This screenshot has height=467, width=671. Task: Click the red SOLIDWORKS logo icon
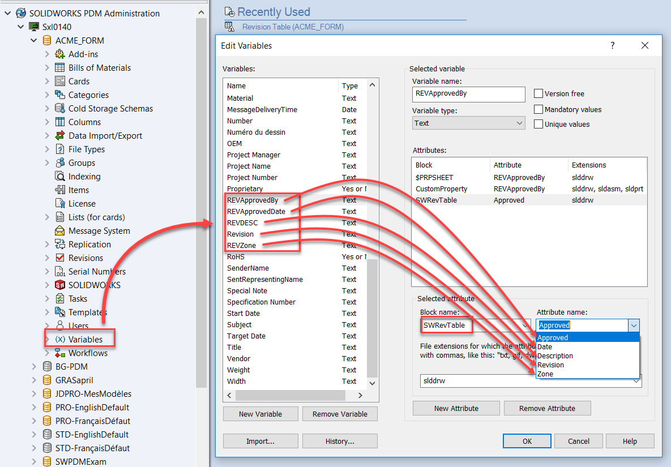coord(60,285)
